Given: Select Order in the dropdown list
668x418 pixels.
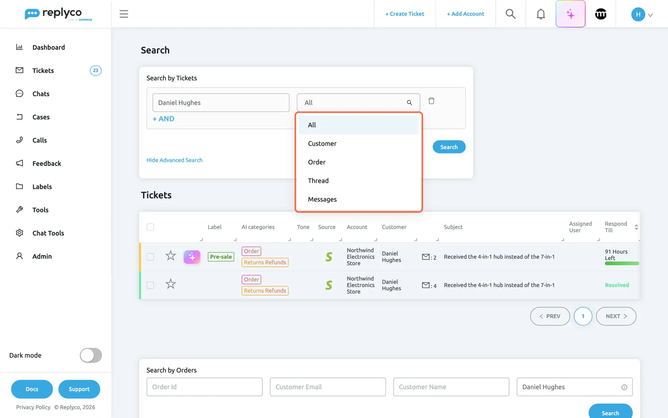Looking at the screenshot, I should (358, 162).
